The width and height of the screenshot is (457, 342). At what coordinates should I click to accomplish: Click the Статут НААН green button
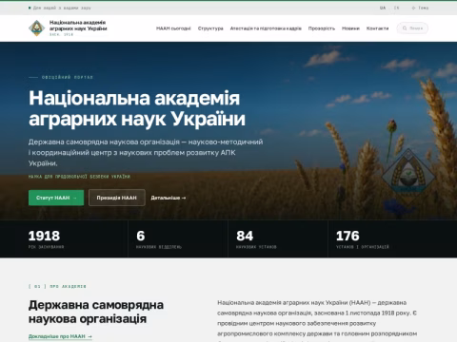point(56,198)
